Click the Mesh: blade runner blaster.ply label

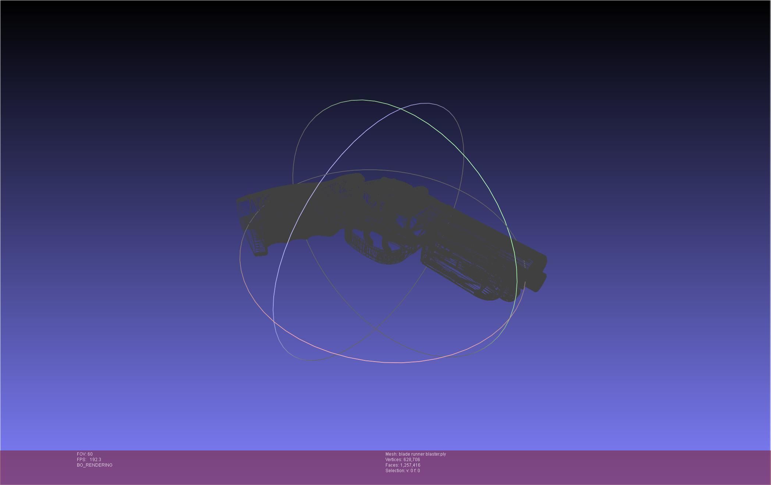(x=416, y=454)
